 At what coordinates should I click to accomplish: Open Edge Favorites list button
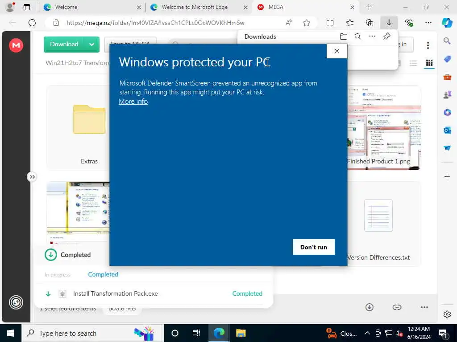click(x=350, y=23)
